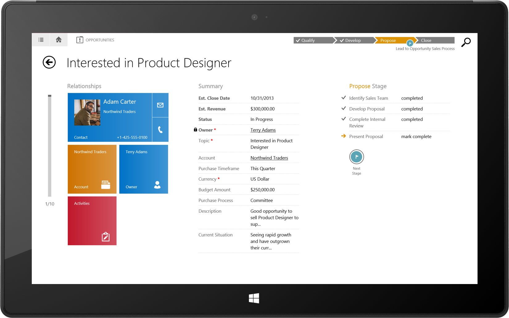Open the Northwind Traders account link

pyautogui.click(x=269, y=157)
